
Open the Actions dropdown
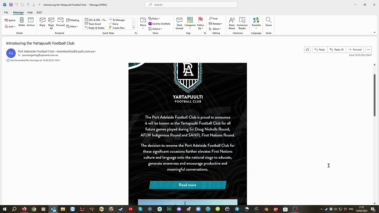155,29
